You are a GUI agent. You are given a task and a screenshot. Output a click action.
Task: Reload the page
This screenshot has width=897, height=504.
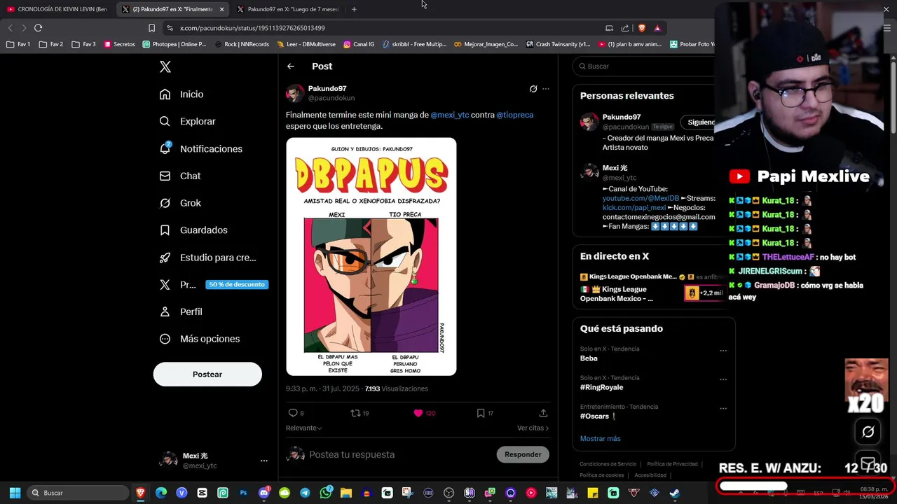[38, 28]
